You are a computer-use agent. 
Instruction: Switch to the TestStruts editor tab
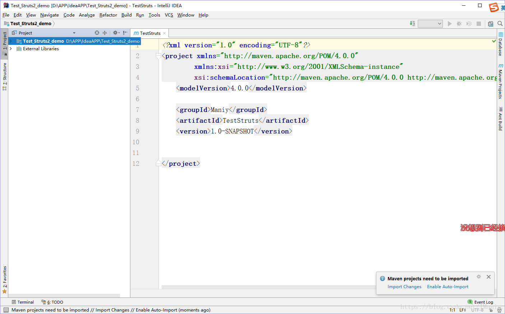click(x=150, y=33)
